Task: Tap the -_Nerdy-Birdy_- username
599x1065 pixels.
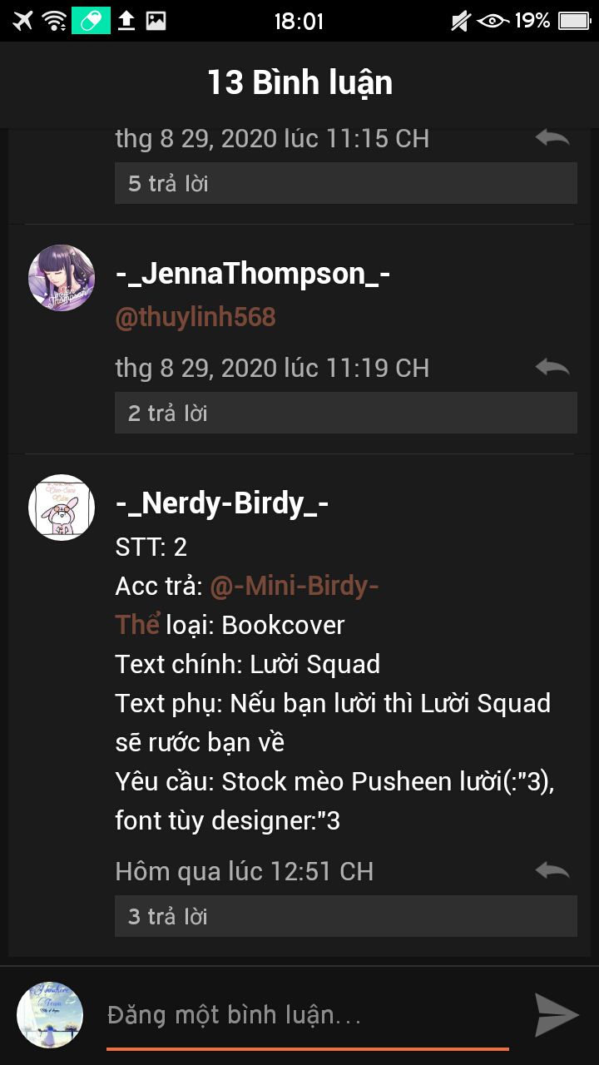Action: [x=222, y=503]
